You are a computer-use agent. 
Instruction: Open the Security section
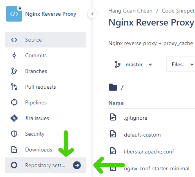click(46, 134)
